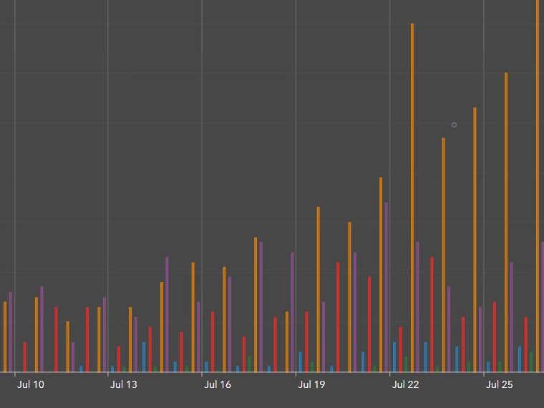The image size is (544, 408).
Task: Select the "Jul 13" date axis label
Action: [x=124, y=385]
